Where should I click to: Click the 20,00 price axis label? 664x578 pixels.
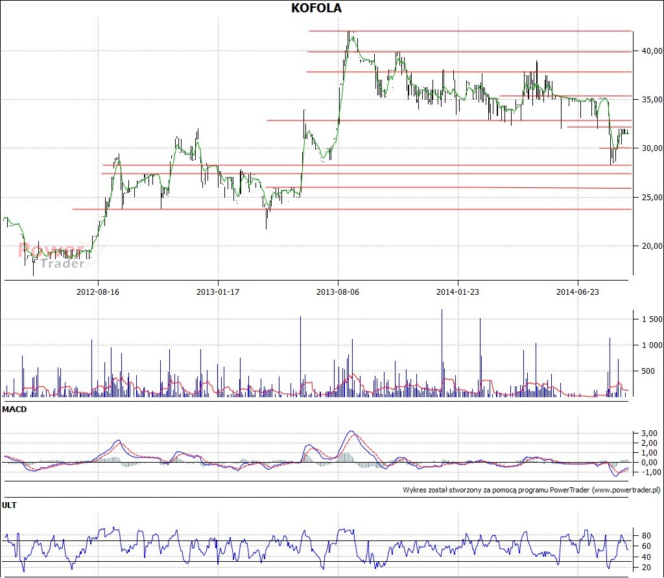(652, 246)
